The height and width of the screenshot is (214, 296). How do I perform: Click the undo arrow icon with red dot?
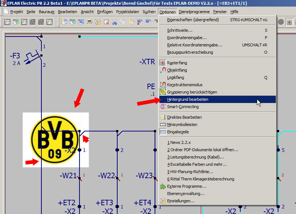coord(140,22)
